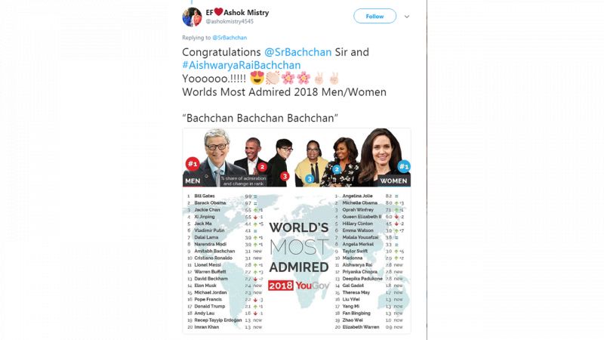The width and height of the screenshot is (604, 340).
Task: Open the #AishwaryaRaiBachchan hashtag
Action: [x=241, y=66]
